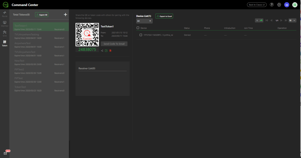Click the Total Tokens(8) heading
301x158 pixels.
point(21,15)
